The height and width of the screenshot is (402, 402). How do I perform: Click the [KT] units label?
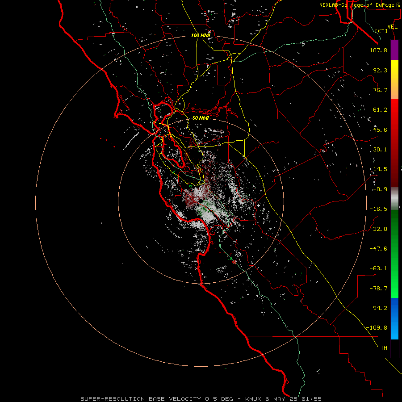[381, 31]
